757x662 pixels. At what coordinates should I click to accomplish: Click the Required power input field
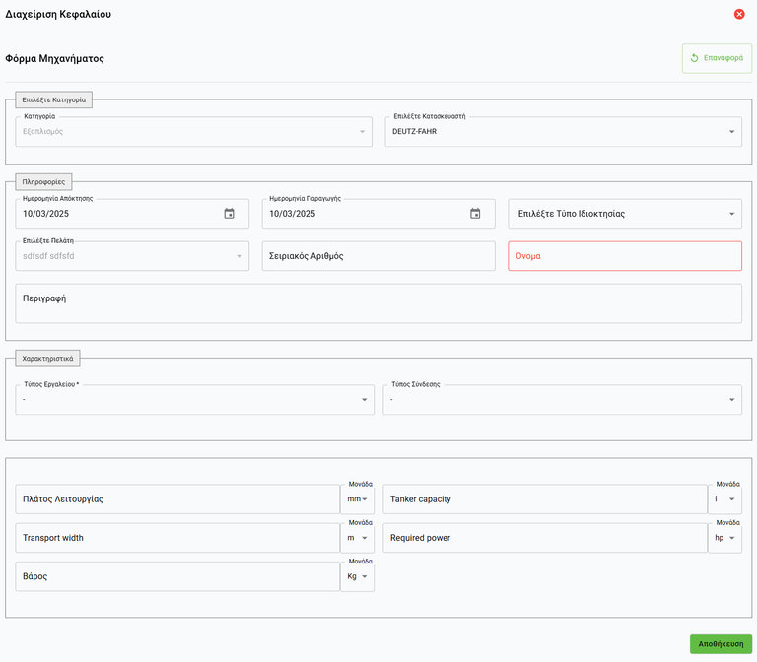tap(545, 538)
